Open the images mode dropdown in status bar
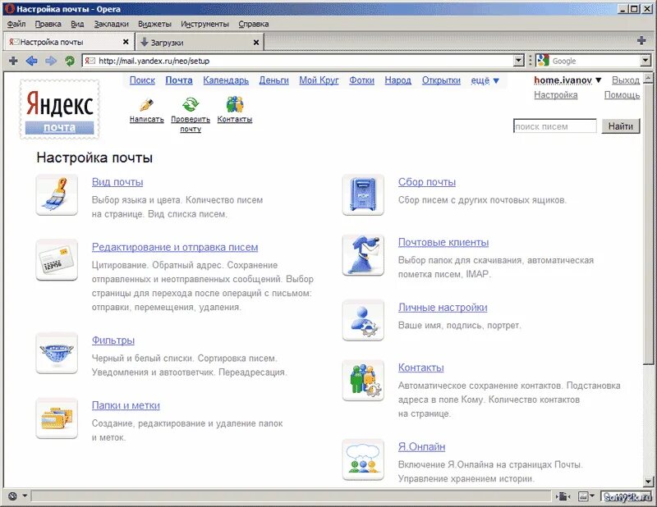This screenshot has width=657, height=507. click(x=592, y=496)
